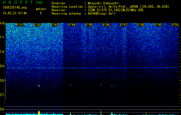Click the bright meteor echo near 0742
181x115 pixels.
point(39,86)
